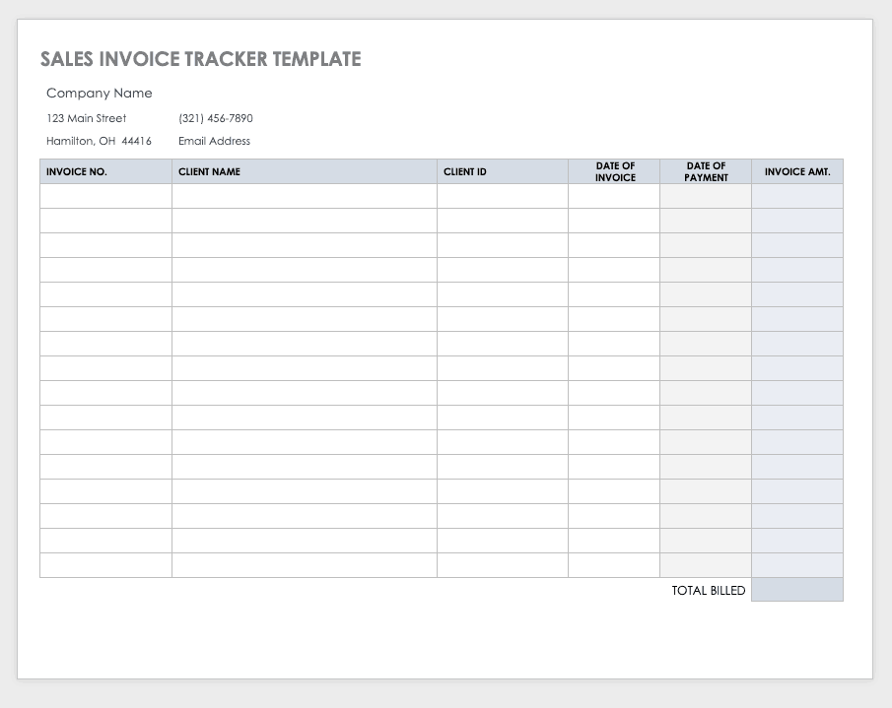892x708 pixels.
Task: Select the first INVOICE AMT. cell
Action: point(796,196)
